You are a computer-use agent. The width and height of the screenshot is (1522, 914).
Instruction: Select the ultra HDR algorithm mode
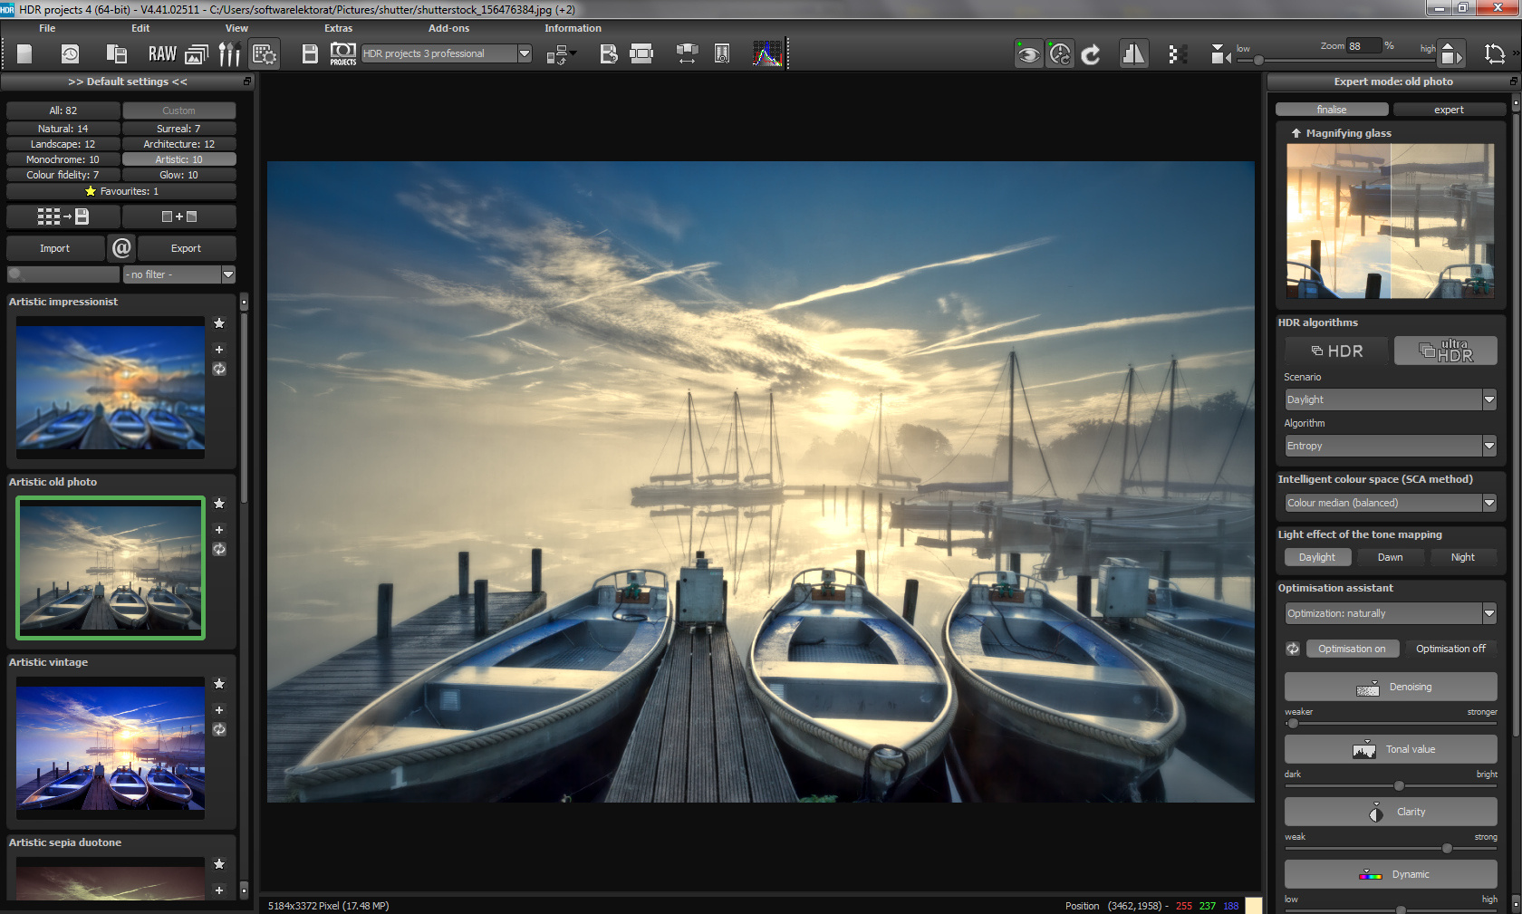pos(1446,351)
